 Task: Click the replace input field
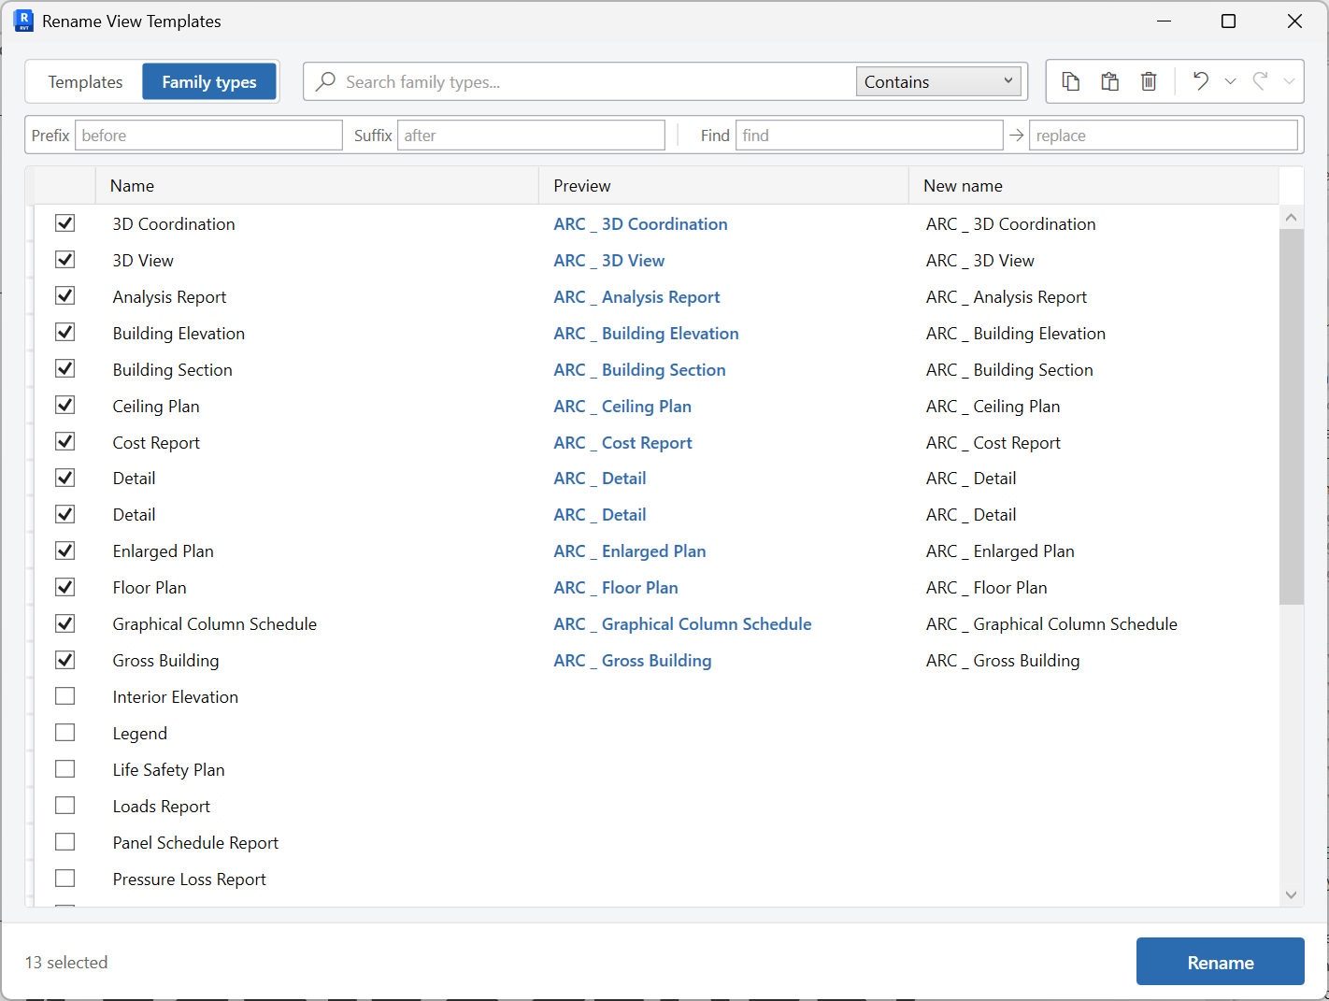tap(1164, 136)
